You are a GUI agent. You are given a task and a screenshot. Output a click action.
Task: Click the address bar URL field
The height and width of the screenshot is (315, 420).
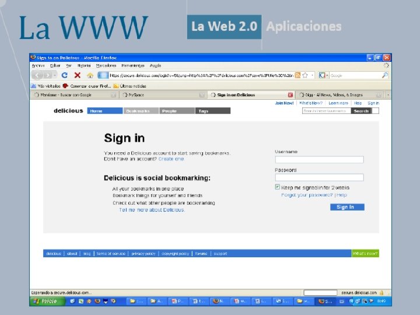(201, 75)
